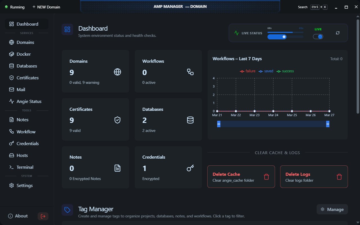360x225 pixels.
Task: Switch to the Angie Status section
Action: coord(11,101)
